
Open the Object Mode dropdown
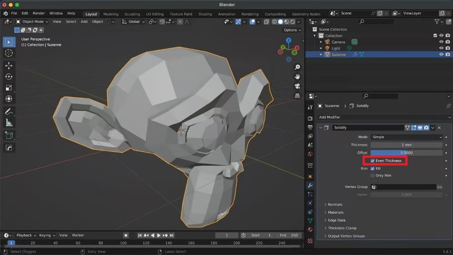[x=32, y=22]
